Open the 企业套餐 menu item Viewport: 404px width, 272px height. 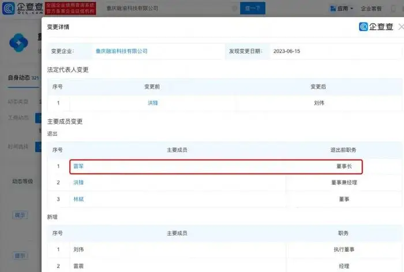point(371,9)
